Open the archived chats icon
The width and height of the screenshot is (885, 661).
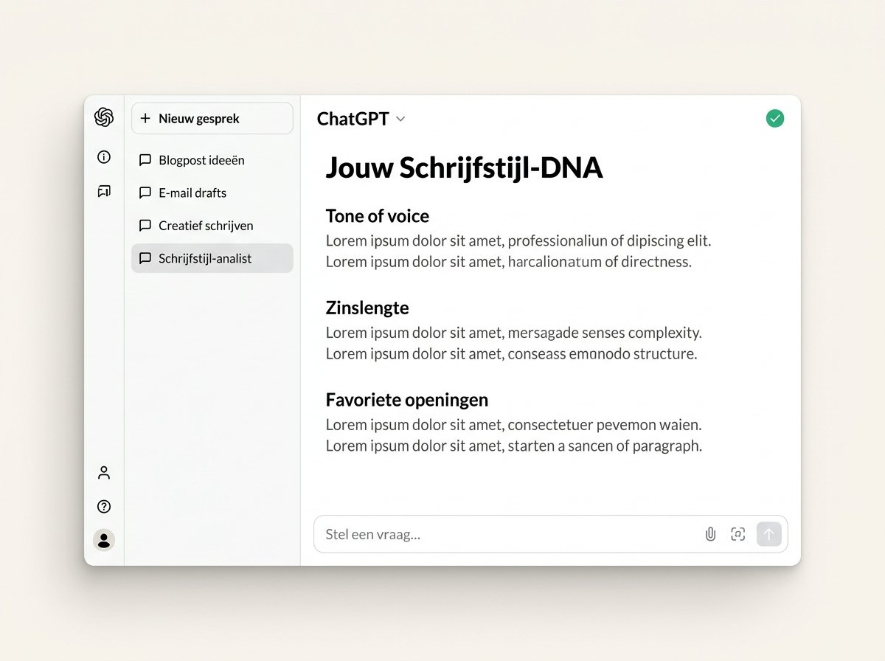pyautogui.click(x=103, y=191)
